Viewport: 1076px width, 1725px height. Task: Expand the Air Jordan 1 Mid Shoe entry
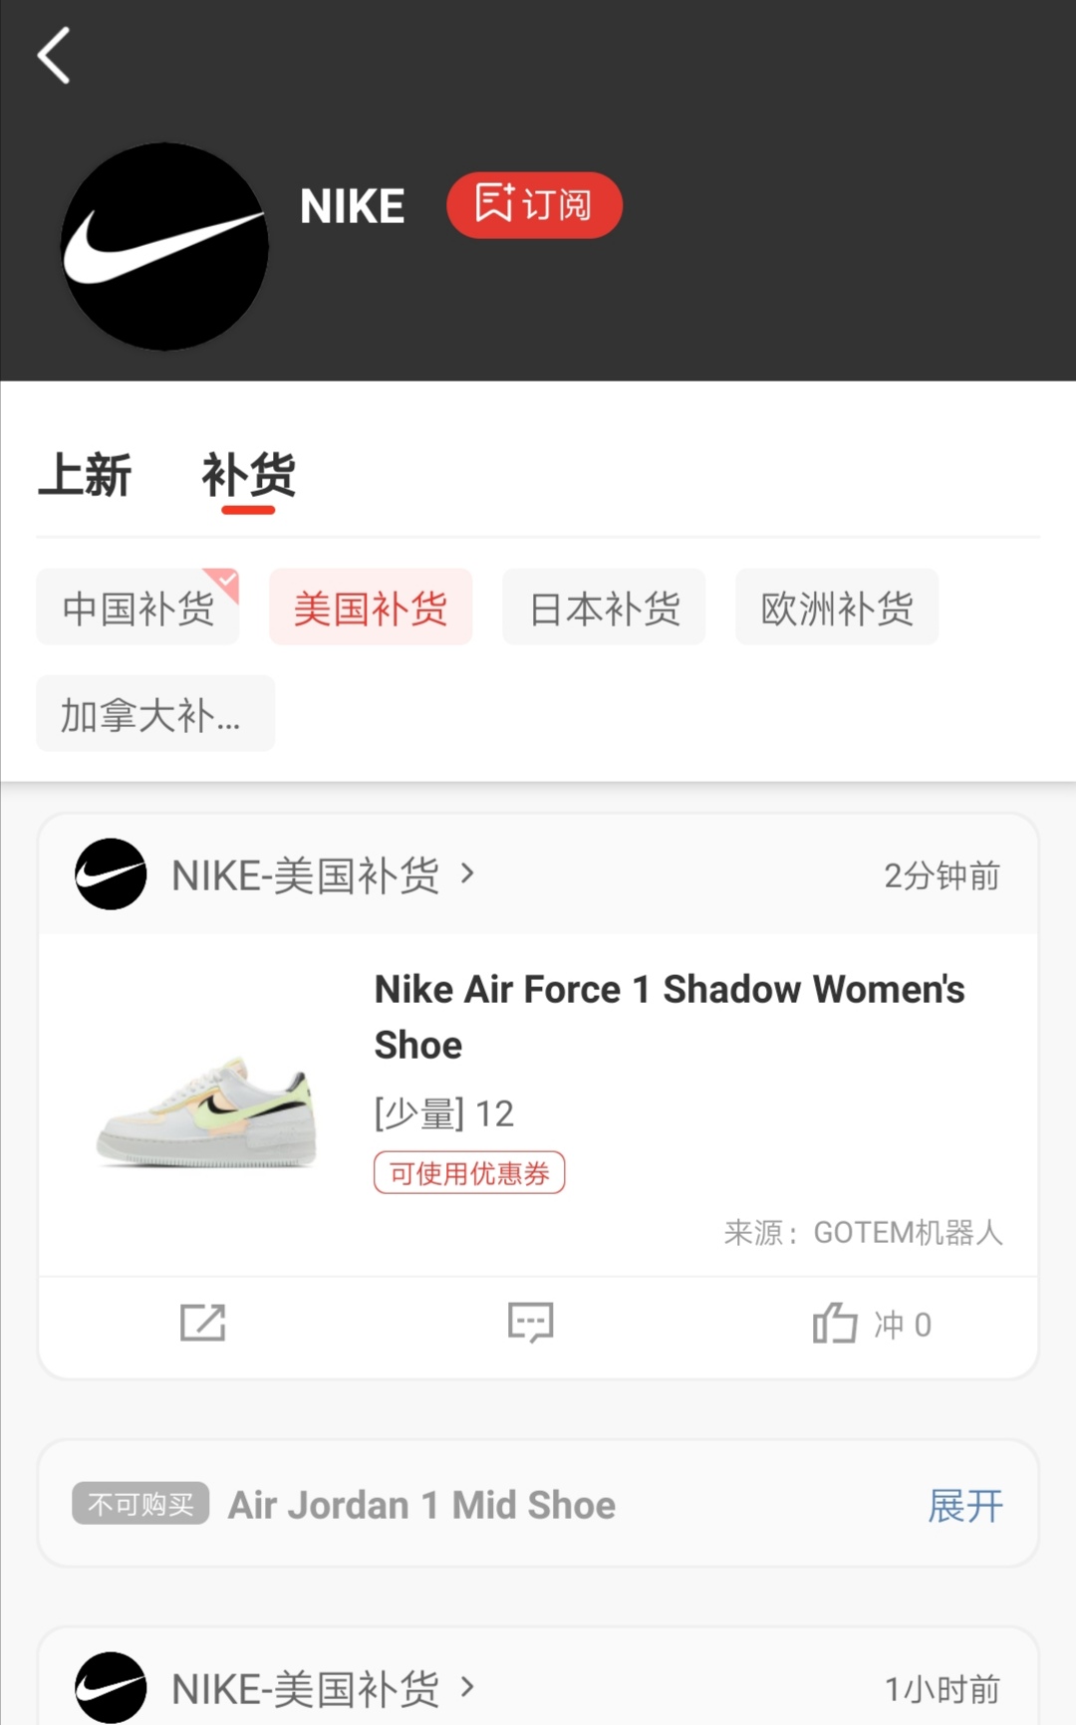[964, 1505]
